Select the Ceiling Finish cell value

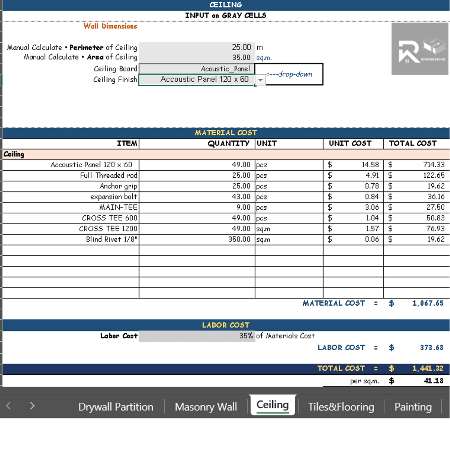pos(197,79)
